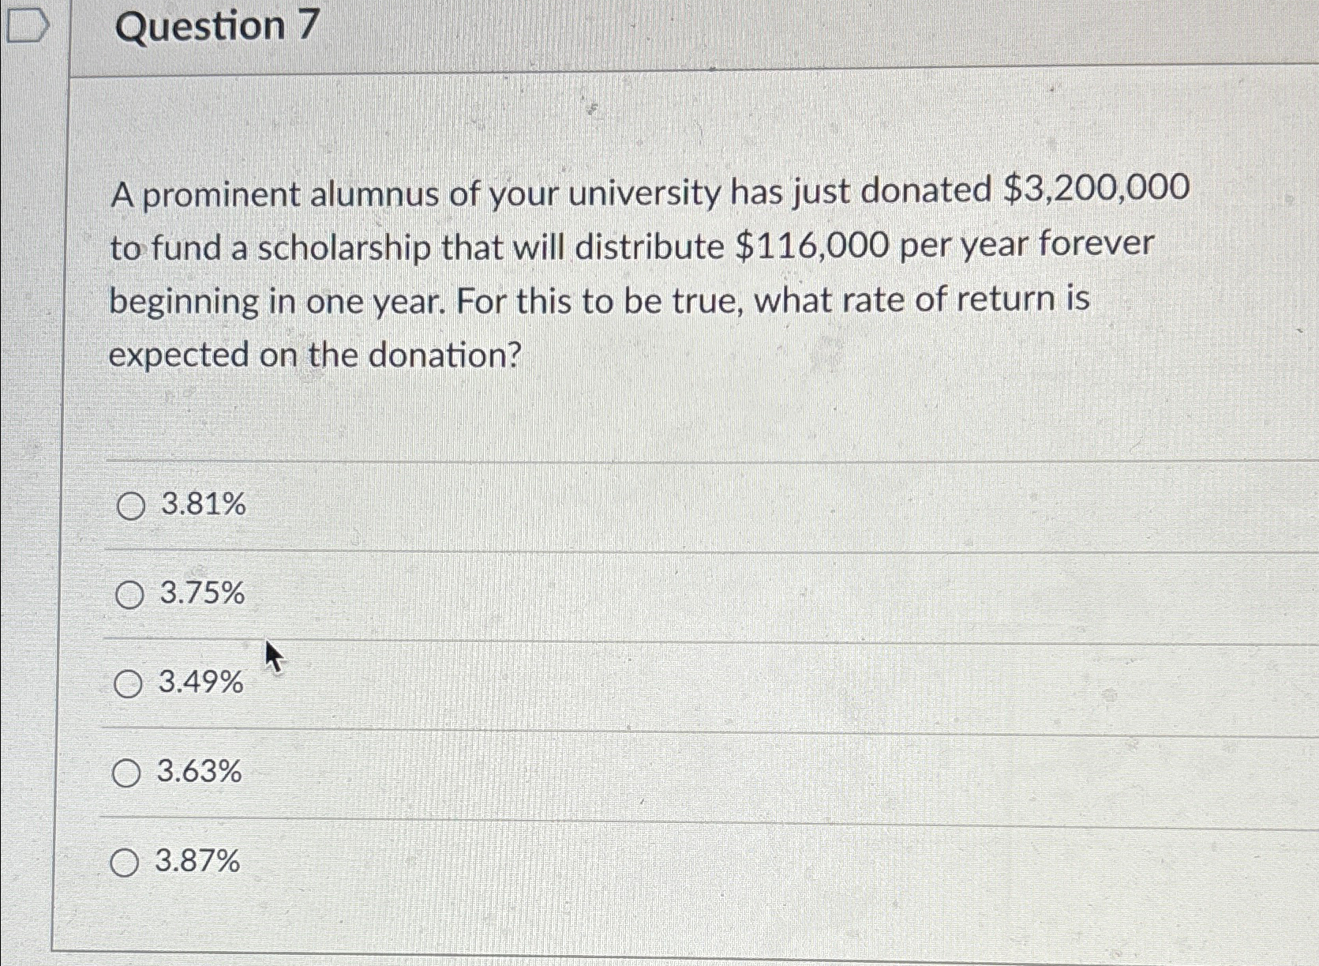Click the 3.81% answer label

[204, 504]
